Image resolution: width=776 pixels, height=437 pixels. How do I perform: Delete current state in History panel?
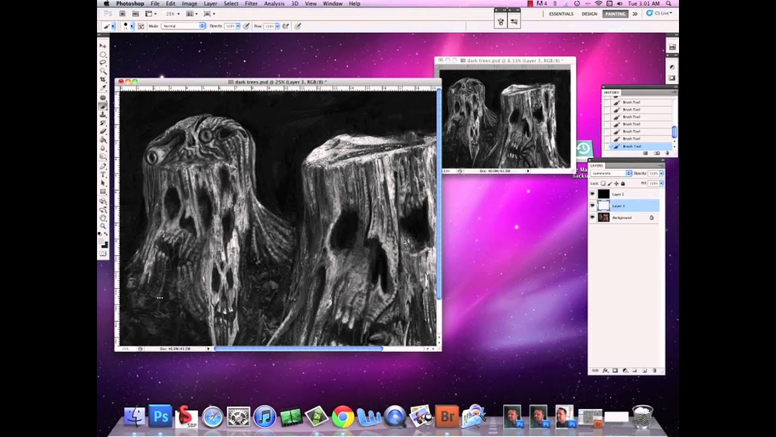click(668, 154)
